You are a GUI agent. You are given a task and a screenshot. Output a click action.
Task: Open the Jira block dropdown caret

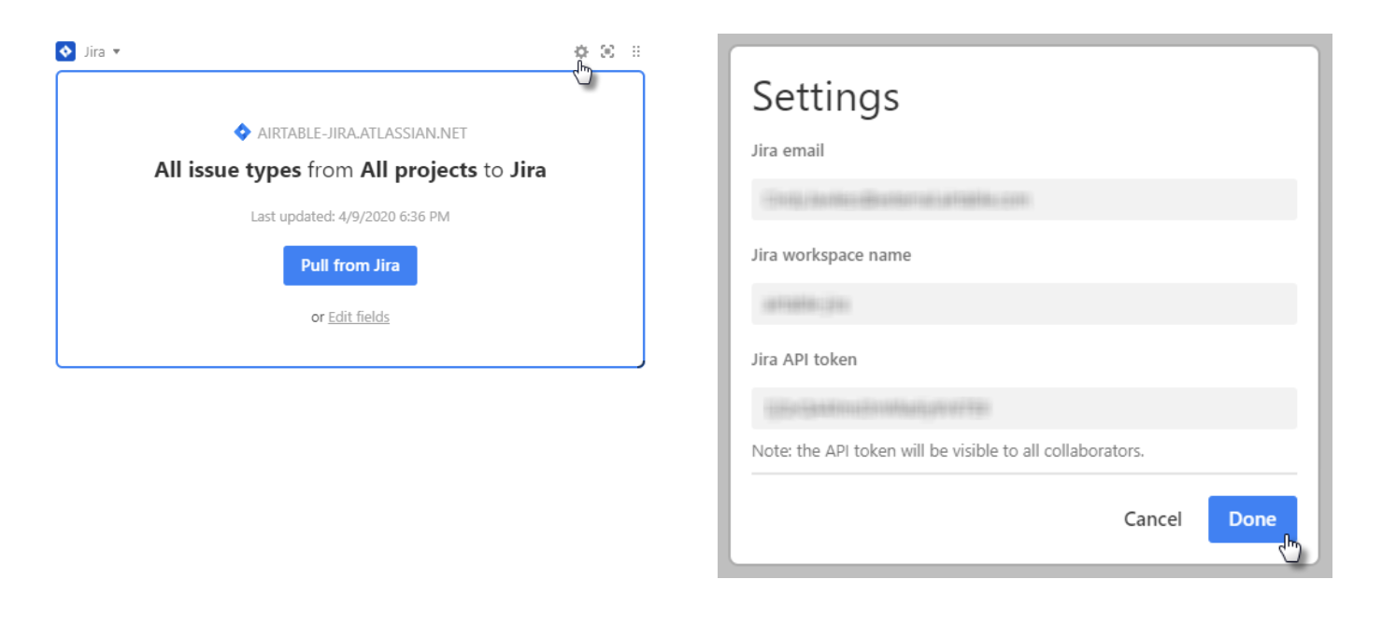(x=117, y=51)
